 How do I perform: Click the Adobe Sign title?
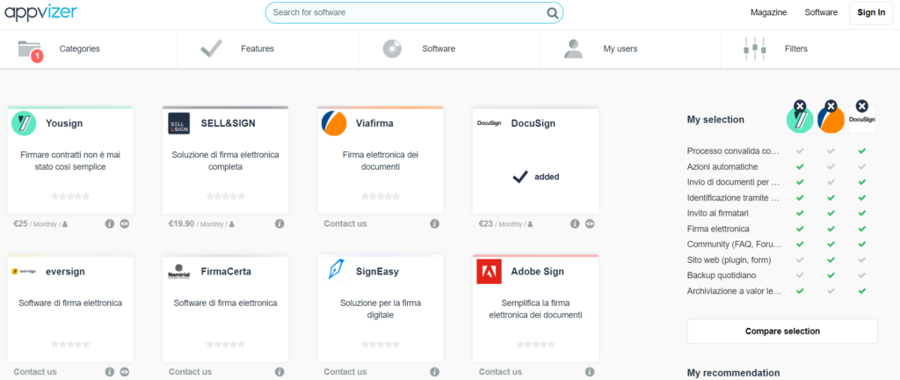537,272
